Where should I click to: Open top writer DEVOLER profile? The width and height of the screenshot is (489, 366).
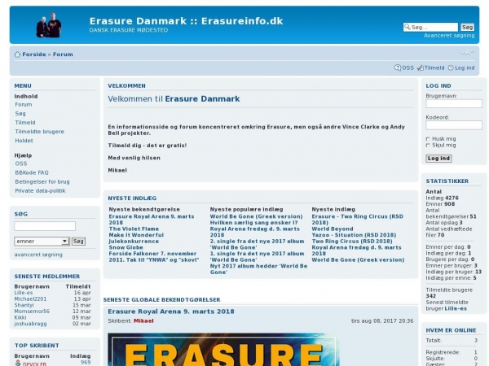point(34,364)
